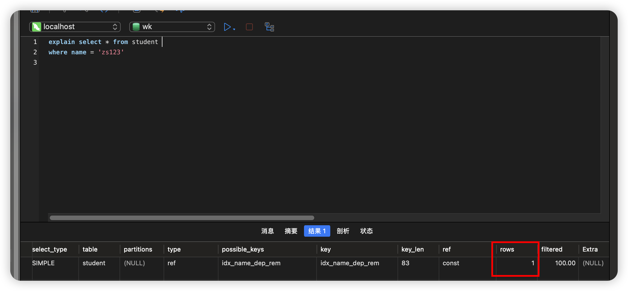Place cursor on 'zs123' string literal
Image resolution: width=628 pixels, height=291 pixels.
(x=111, y=52)
